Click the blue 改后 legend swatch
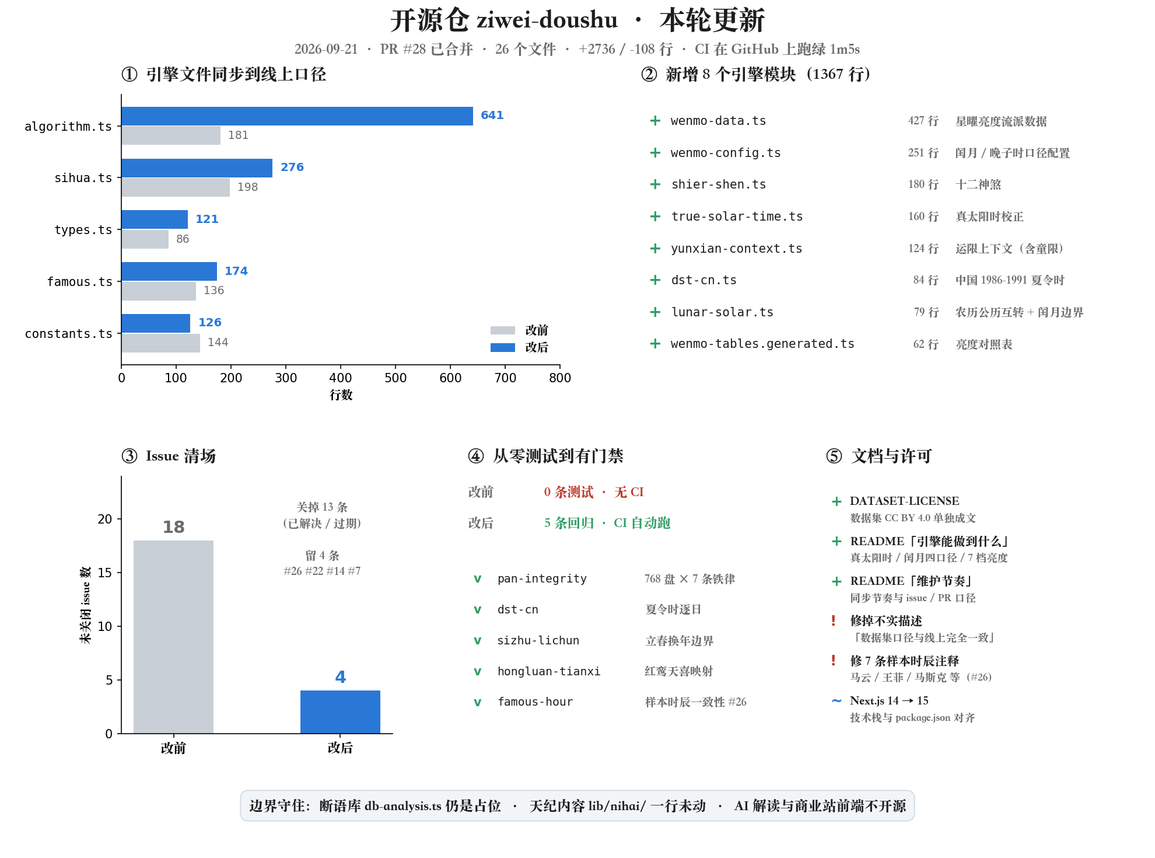The image size is (1155, 858). [x=503, y=347]
